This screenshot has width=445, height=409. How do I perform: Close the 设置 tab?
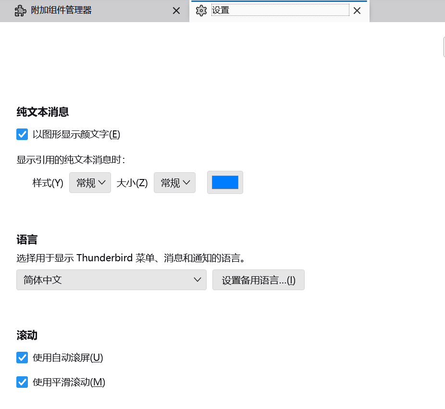pos(357,11)
